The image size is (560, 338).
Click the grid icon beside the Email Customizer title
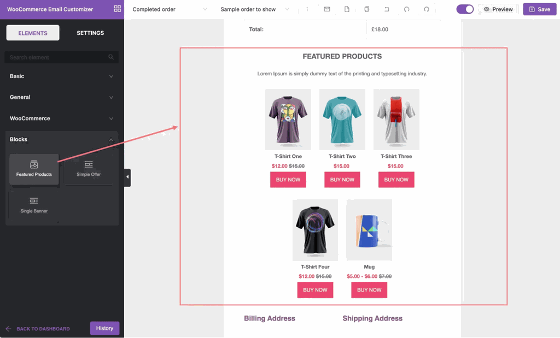point(117,9)
